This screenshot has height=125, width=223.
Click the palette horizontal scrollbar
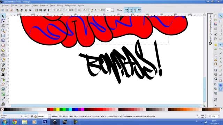point(20,112)
